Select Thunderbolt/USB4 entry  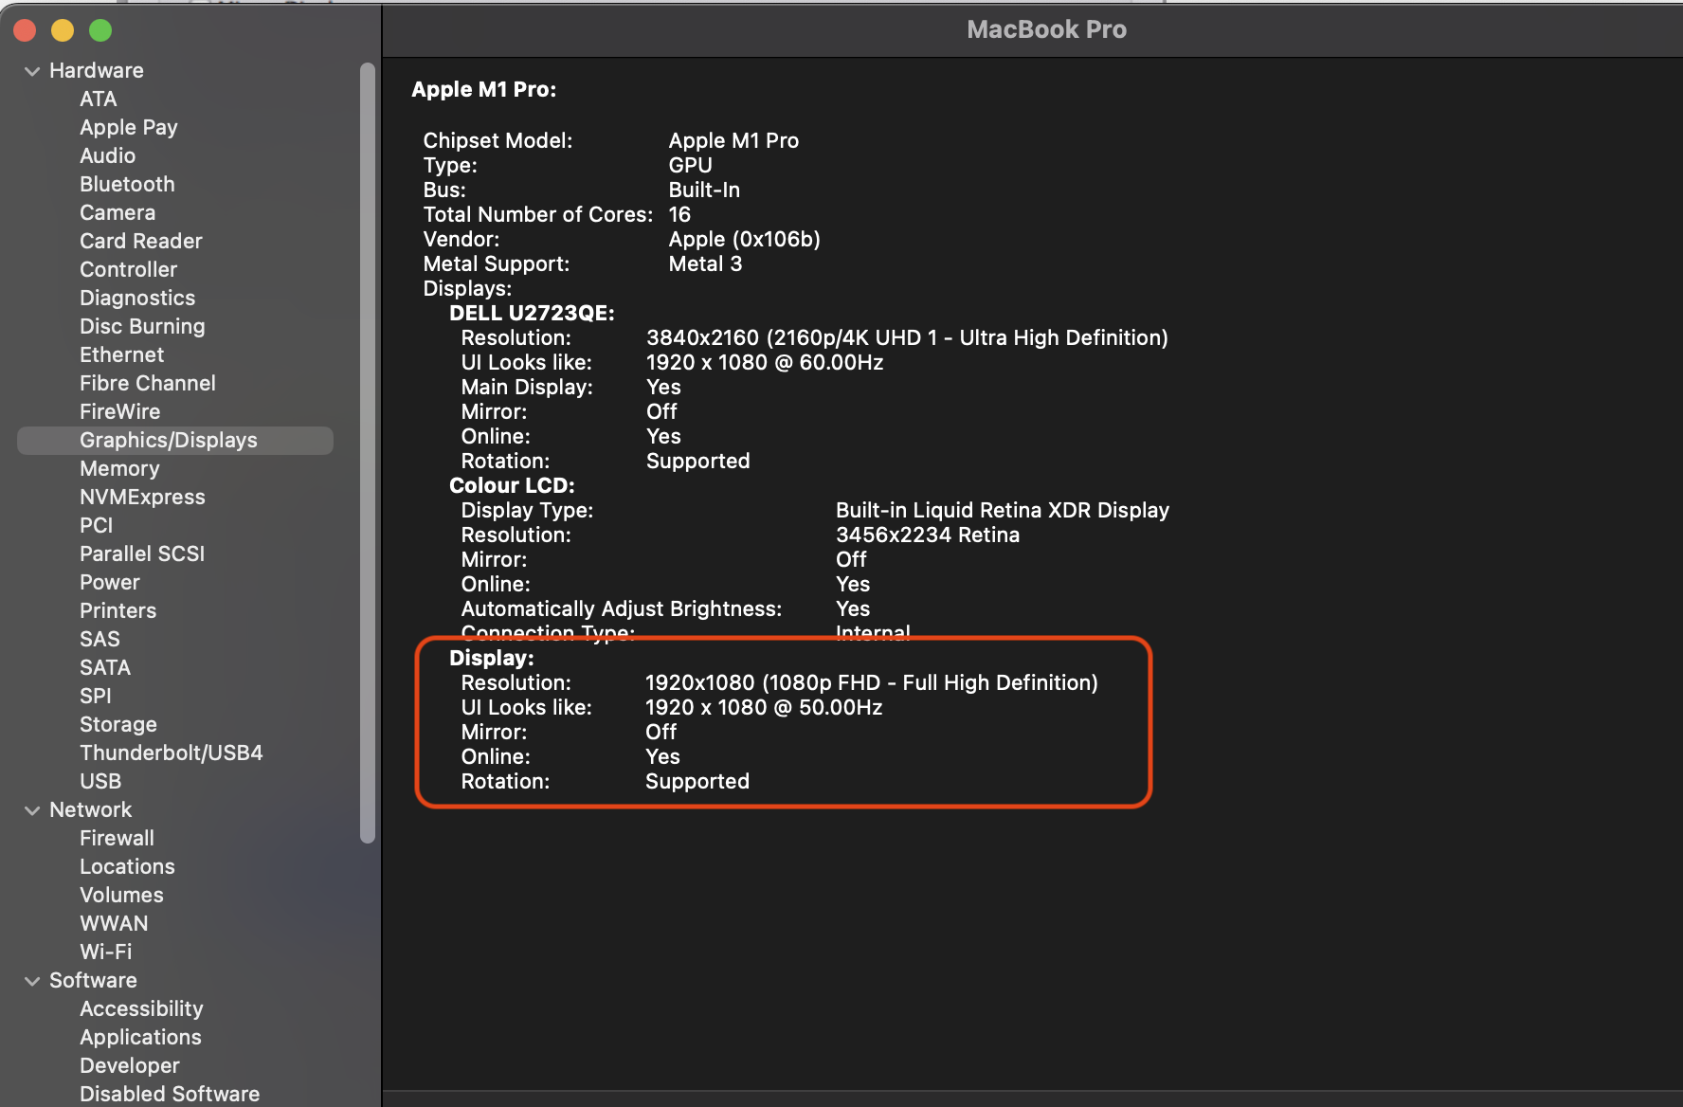(172, 753)
